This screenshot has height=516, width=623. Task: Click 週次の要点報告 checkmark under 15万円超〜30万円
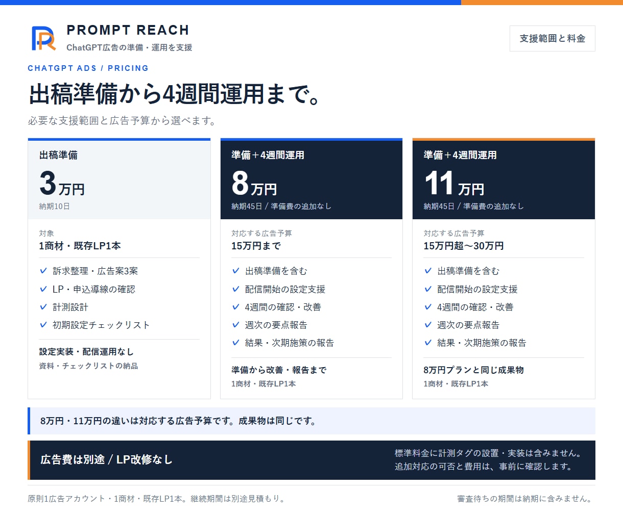pyautogui.click(x=428, y=325)
